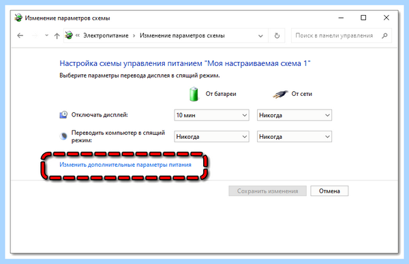Viewport: 409px width, 264px height.
Task: Focus the Поиск в панели управления field
Action: 342,35
